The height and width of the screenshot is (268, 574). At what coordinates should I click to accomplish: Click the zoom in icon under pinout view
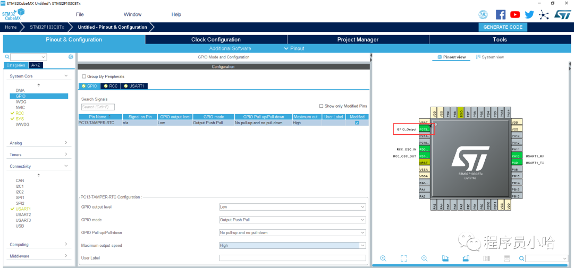tap(383, 258)
